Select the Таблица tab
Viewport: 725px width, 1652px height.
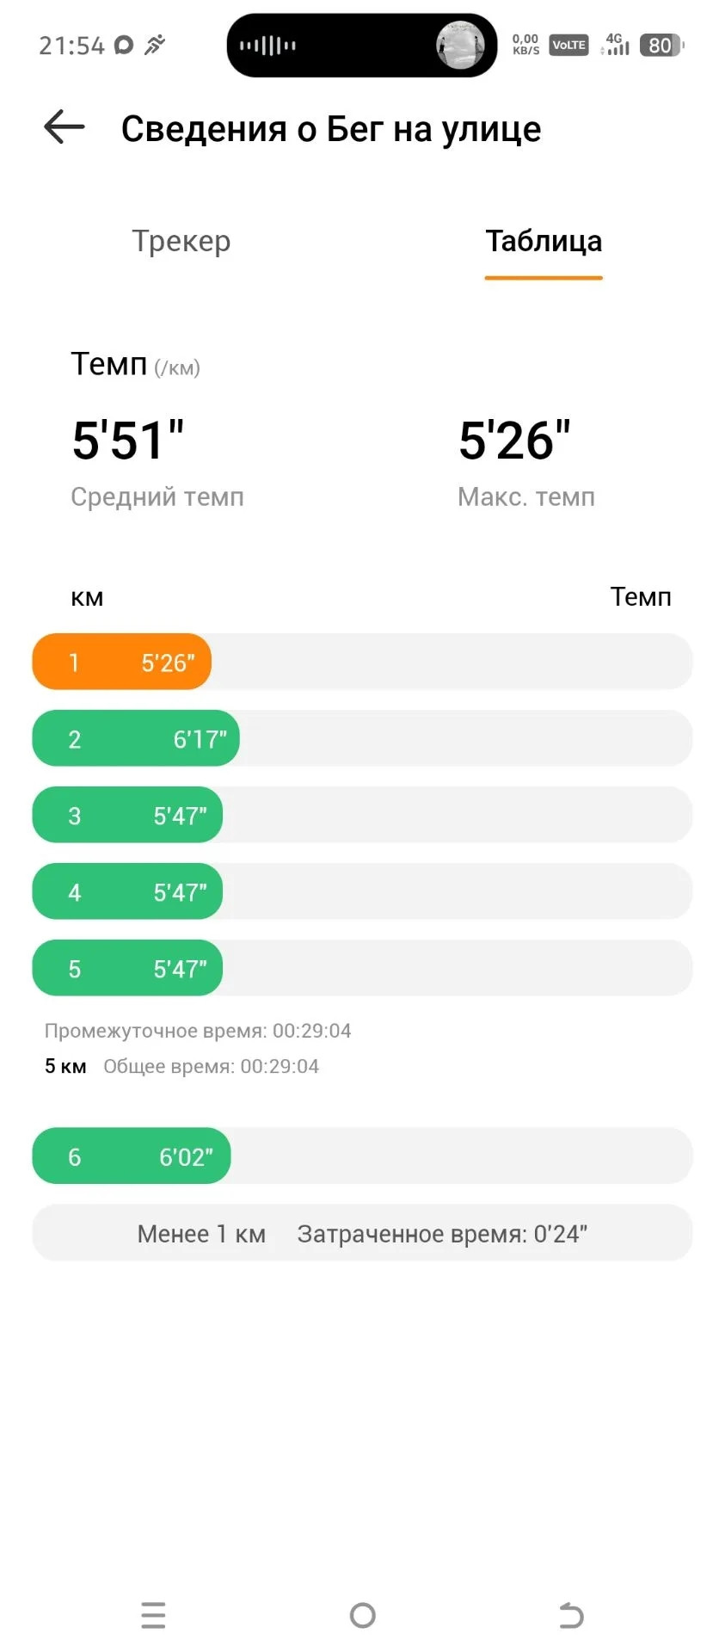click(x=544, y=242)
